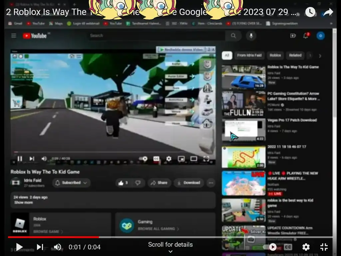The width and height of the screenshot is (341, 256).
Task: Click the chevron to show more filter chips
Action: [320, 56]
